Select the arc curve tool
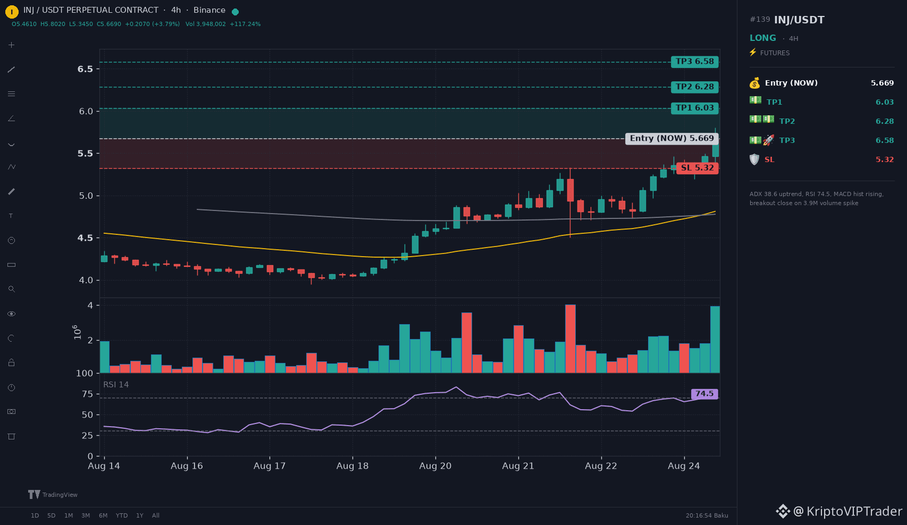This screenshot has height=525, width=907. click(11, 143)
